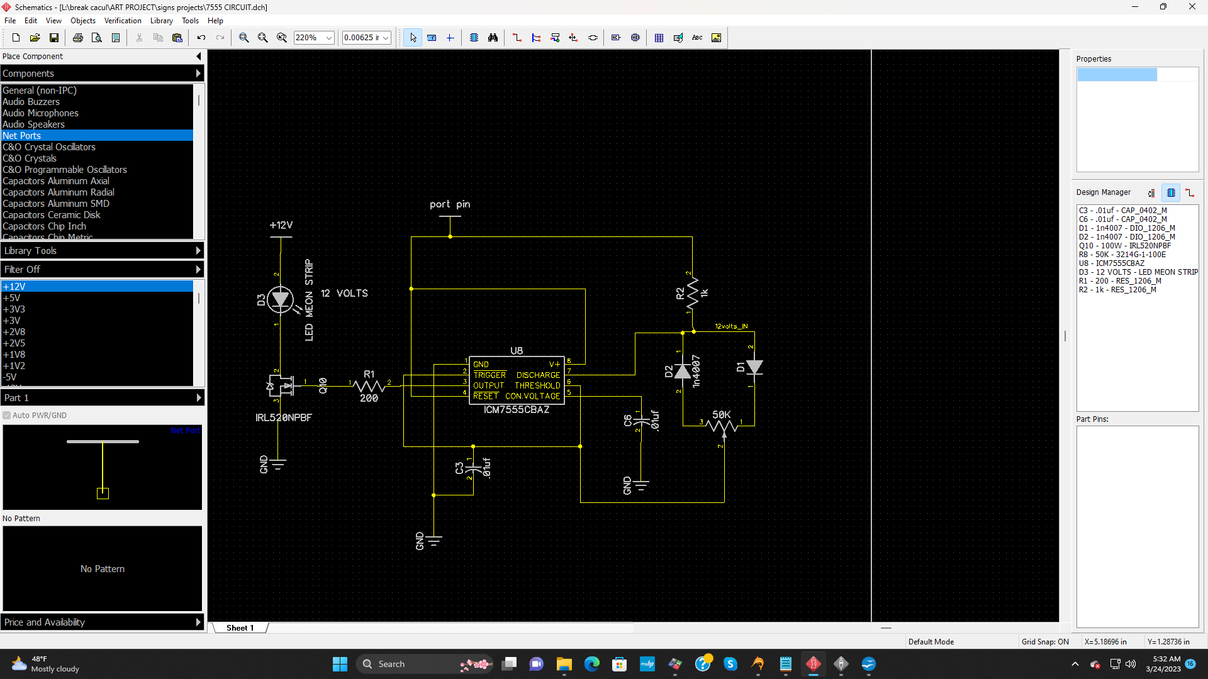
Task: Select U8 - ICM7555CBAZ in Design Manager
Action: click(1111, 263)
